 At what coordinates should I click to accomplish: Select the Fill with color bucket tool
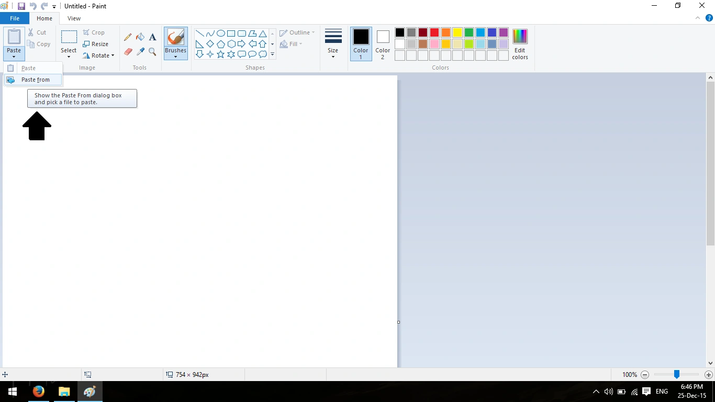[140, 37]
